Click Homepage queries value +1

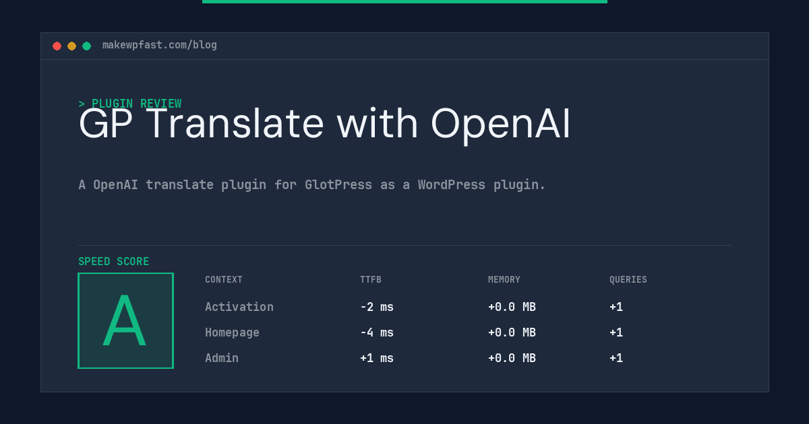616,332
